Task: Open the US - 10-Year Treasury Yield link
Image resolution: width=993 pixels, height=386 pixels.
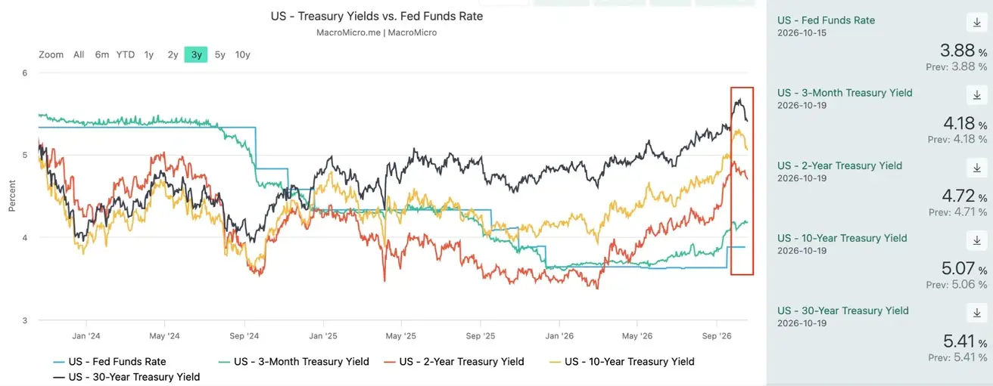Action: click(x=842, y=238)
